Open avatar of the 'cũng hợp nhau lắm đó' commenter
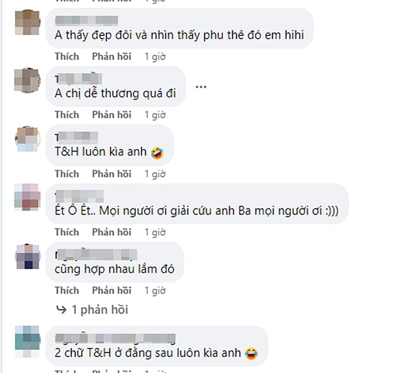The height and width of the screenshot is (373, 400). (27, 256)
